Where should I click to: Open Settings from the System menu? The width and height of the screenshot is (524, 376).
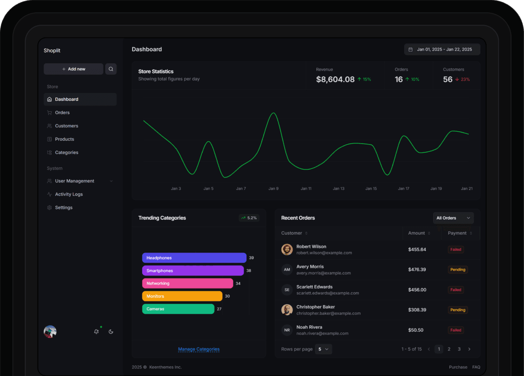pyautogui.click(x=64, y=207)
